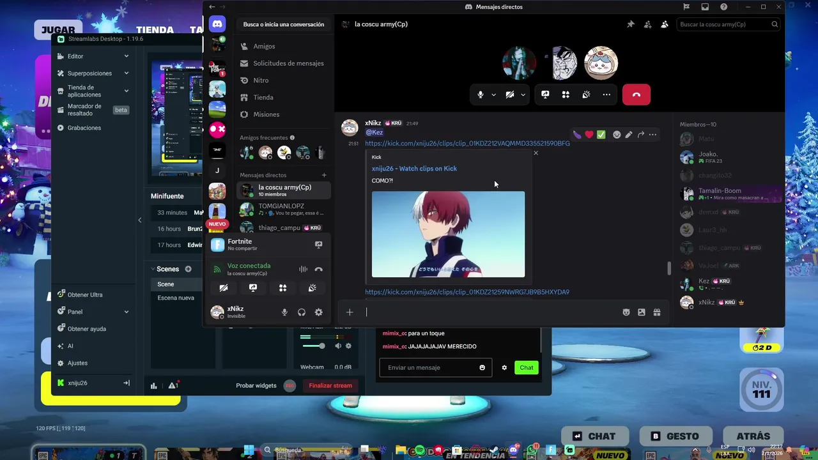Create new DM with plus icon

click(324, 175)
